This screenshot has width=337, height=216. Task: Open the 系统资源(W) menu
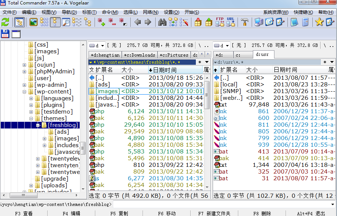(276, 12)
